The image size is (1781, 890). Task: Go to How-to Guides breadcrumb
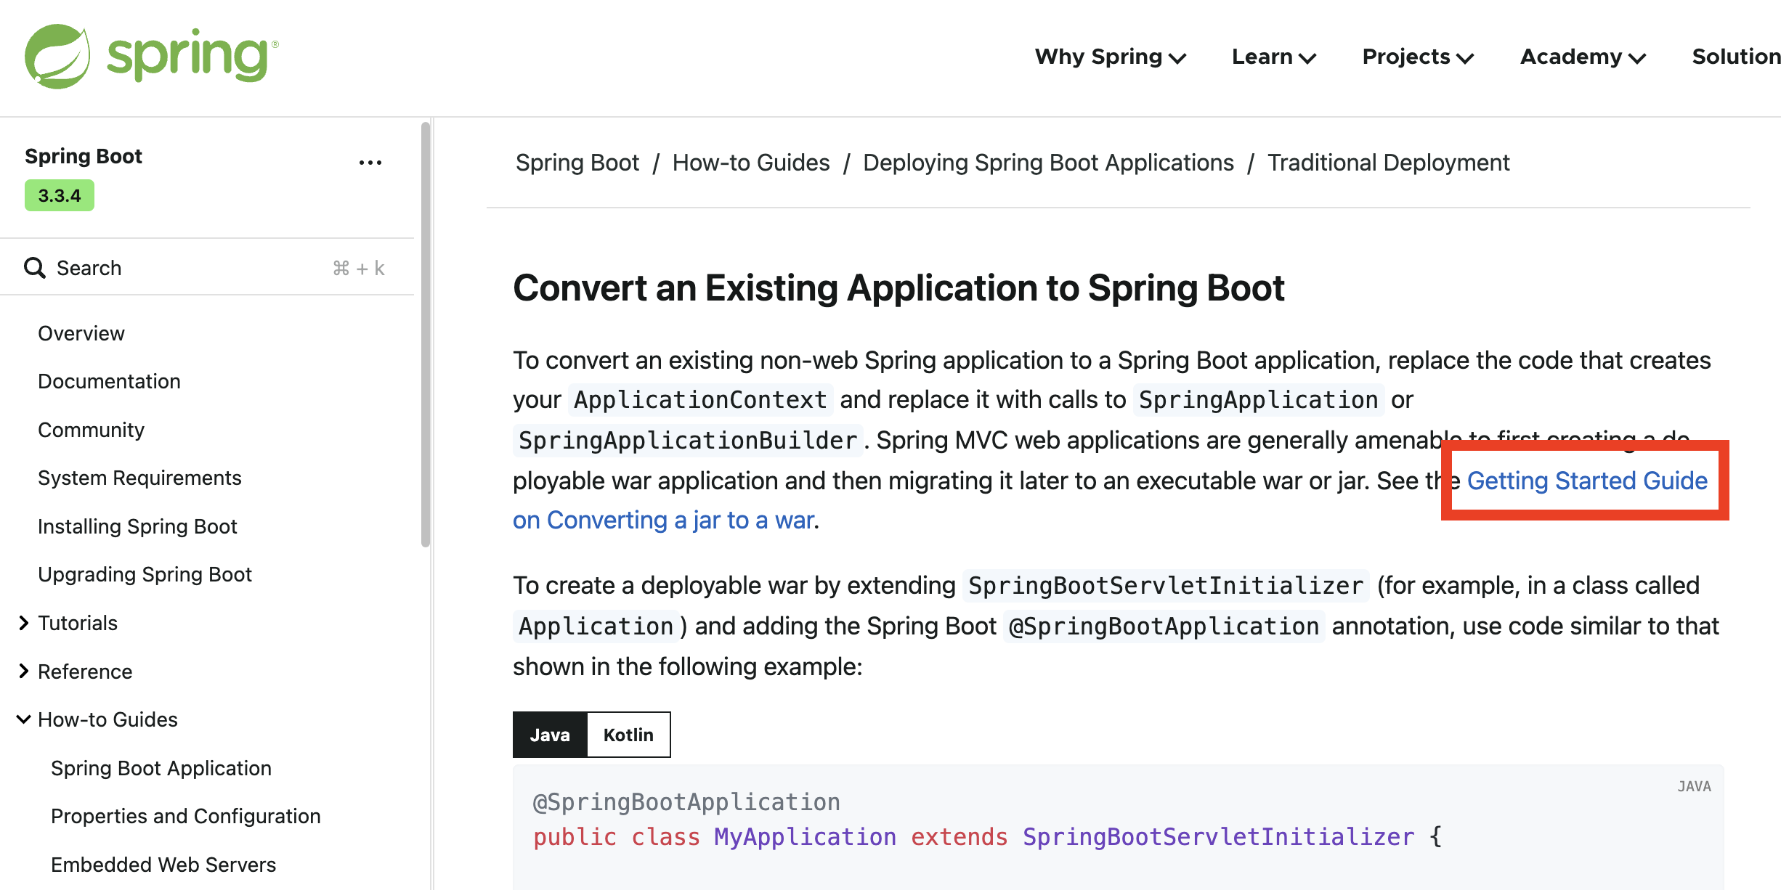pyautogui.click(x=750, y=163)
